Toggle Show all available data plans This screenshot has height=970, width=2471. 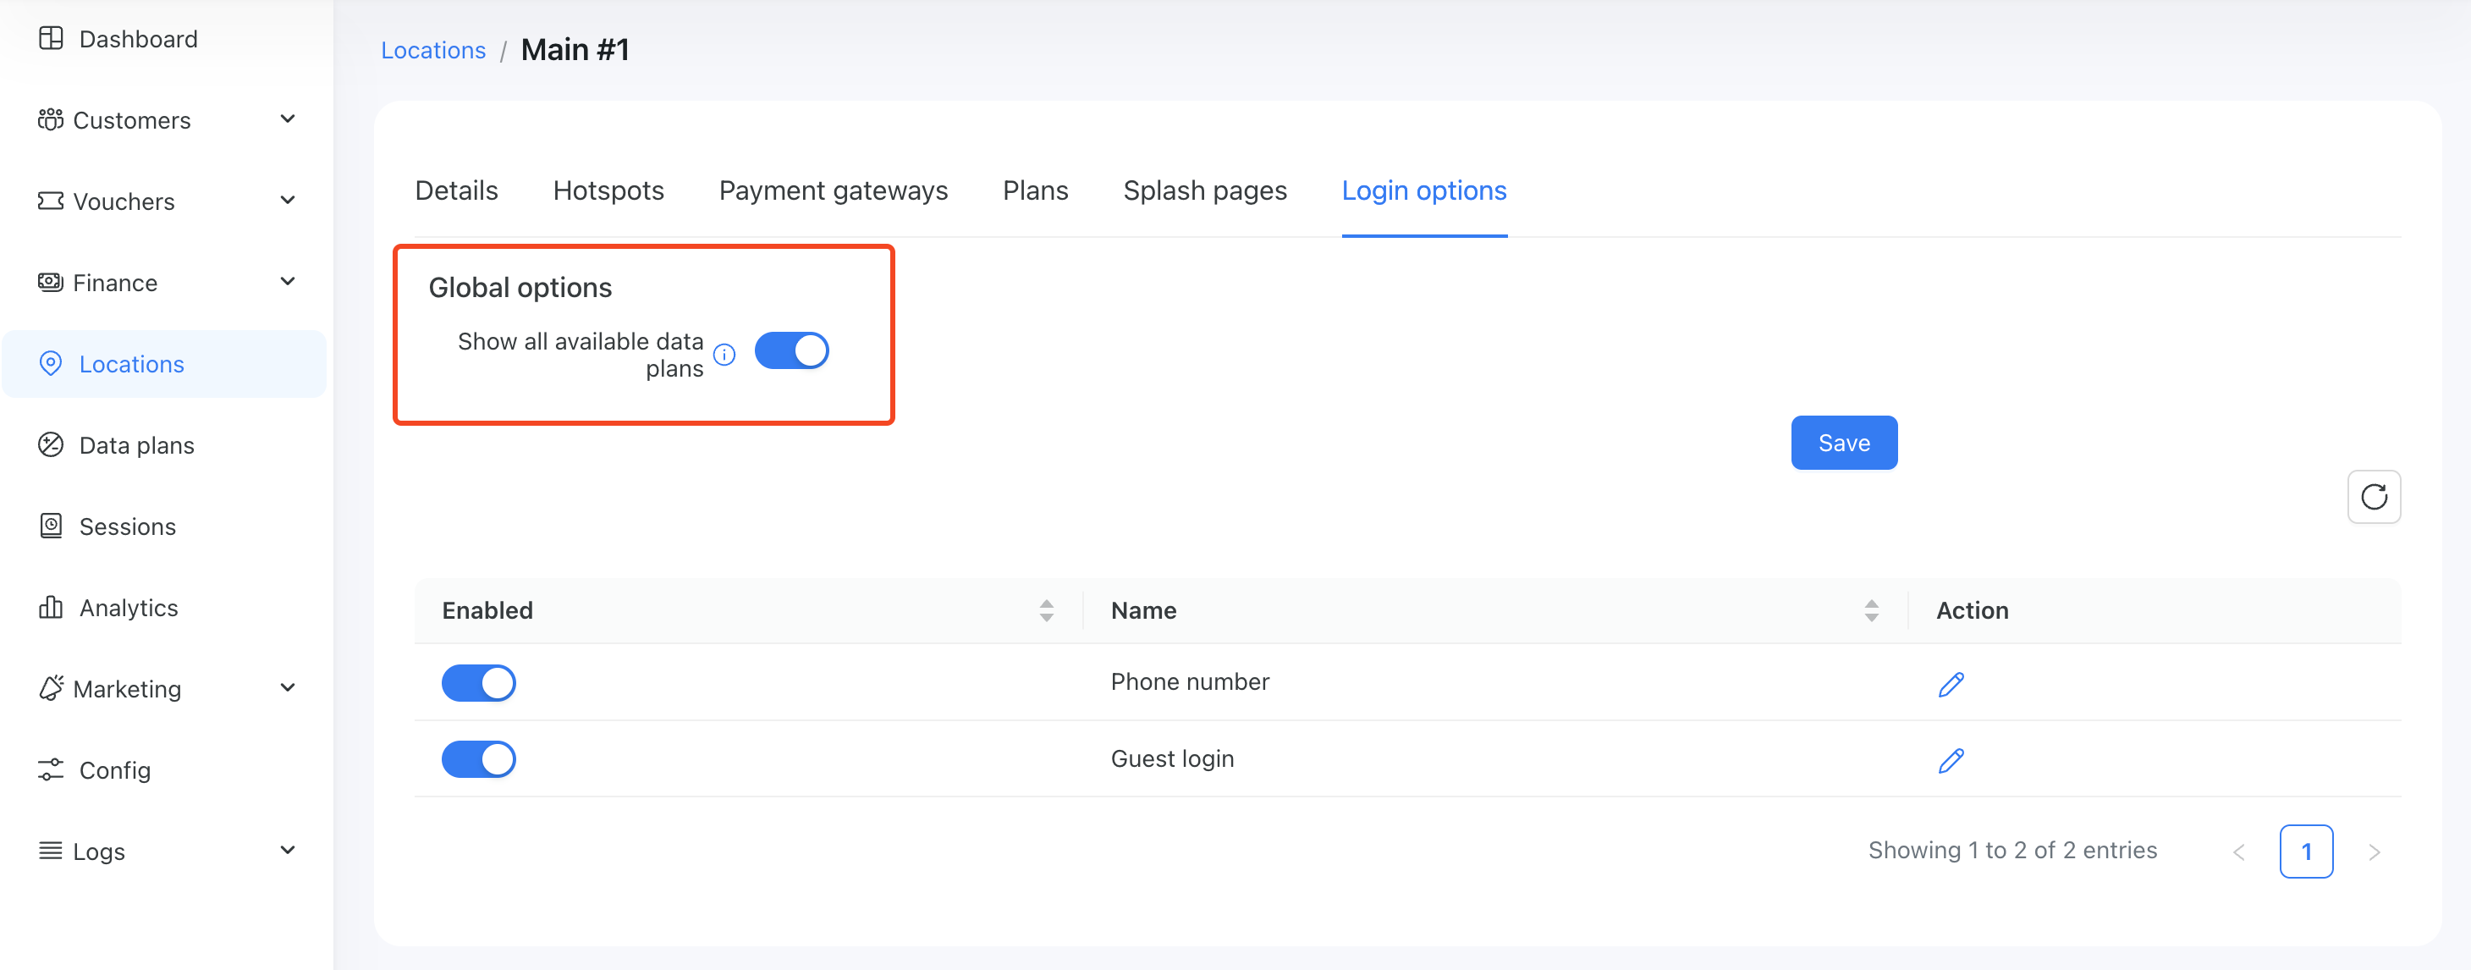[791, 350]
